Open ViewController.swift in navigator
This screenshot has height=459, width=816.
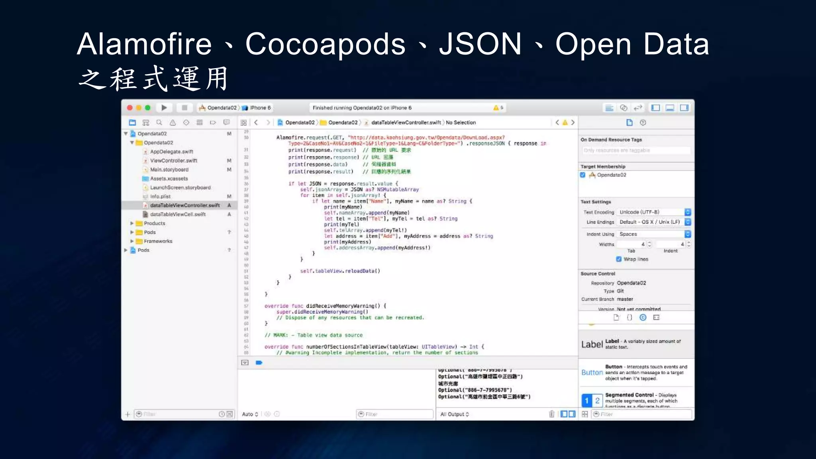[x=173, y=161]
